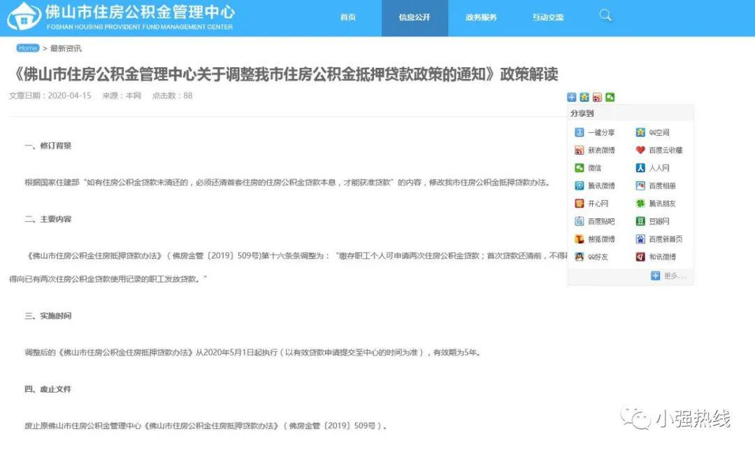The image size is (755, 452).
Task: Share to 人人网 in the share panel
Action: pos(652,168)
